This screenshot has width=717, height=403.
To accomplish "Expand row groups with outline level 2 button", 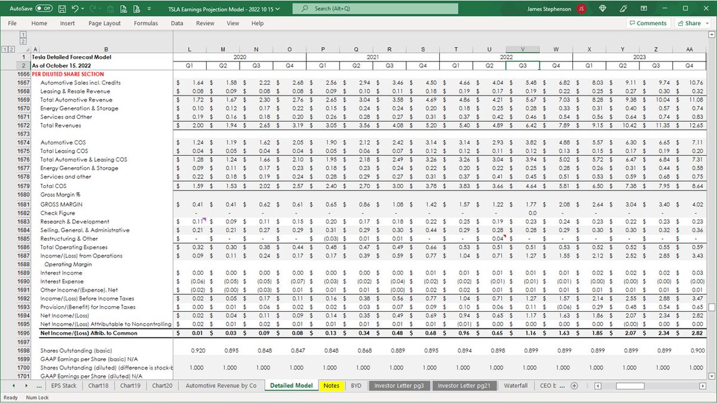I will 11,50.
